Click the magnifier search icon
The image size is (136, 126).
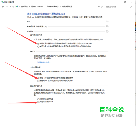point(131,6)
